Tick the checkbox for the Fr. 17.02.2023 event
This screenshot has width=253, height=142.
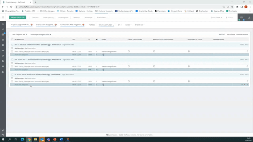12,75
